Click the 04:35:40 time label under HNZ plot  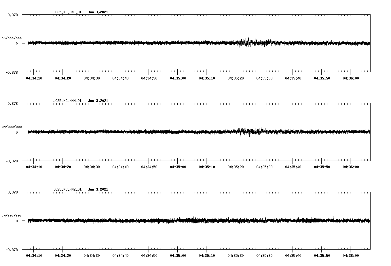[293, 256]
